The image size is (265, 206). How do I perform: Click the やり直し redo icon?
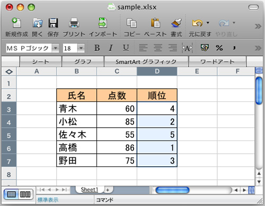[224, 23]
